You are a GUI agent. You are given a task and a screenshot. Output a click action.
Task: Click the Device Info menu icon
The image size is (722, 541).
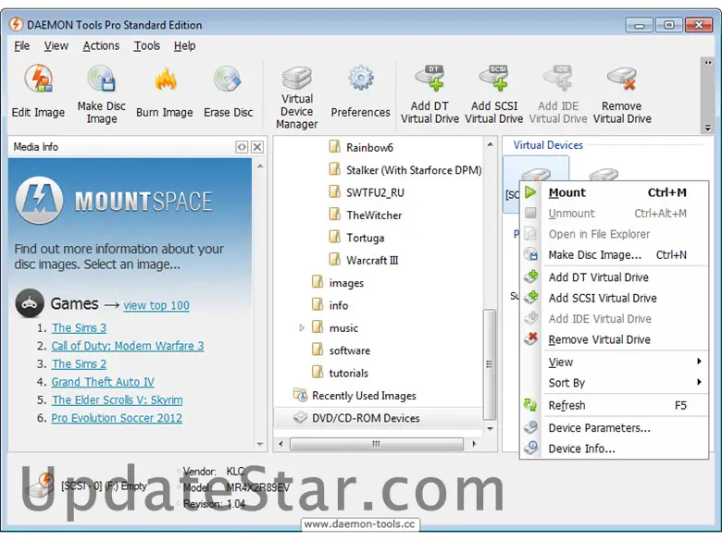coord(530,448)
